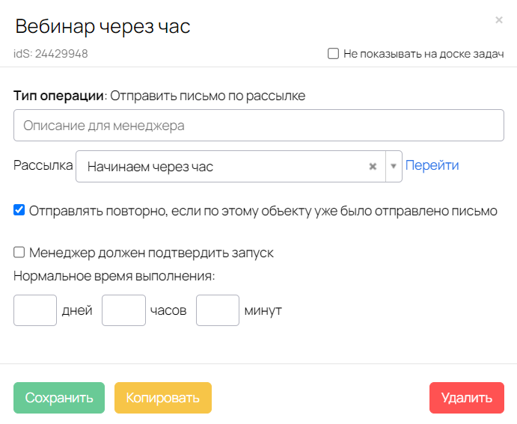Image resolution: width=517 pixels, height=424 pixels.
Task: Enable 'Менеджер должен подтвердить запуск' checkbox
Action: (x=19, y=253)
